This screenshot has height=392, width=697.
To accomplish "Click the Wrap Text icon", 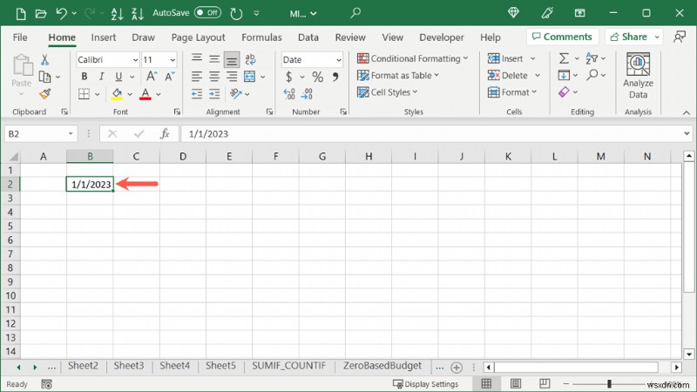I will (x=250, y=59).
